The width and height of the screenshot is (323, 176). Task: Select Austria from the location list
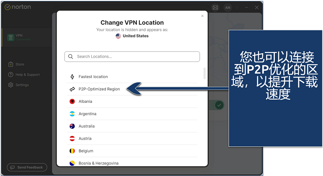pos(132,138)
